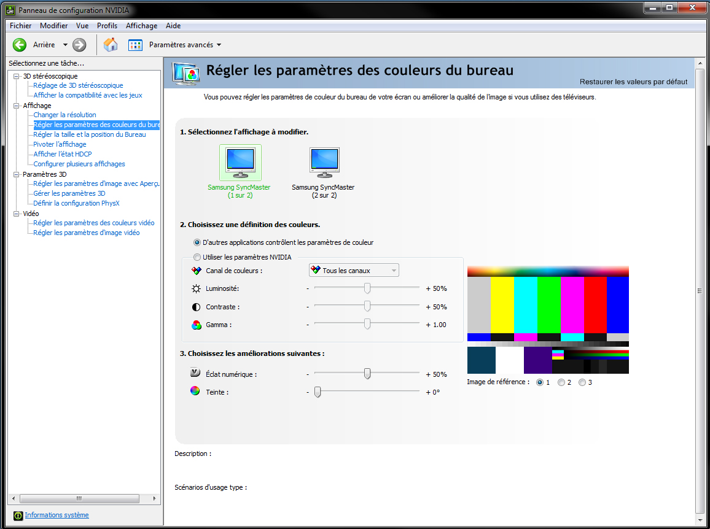Image resolution: width=710 pixels, height=529 pixels.
Task: Open the 'Tous les canaux' channel dropdown
Action: pyautogui.click(x=354, y=271)
